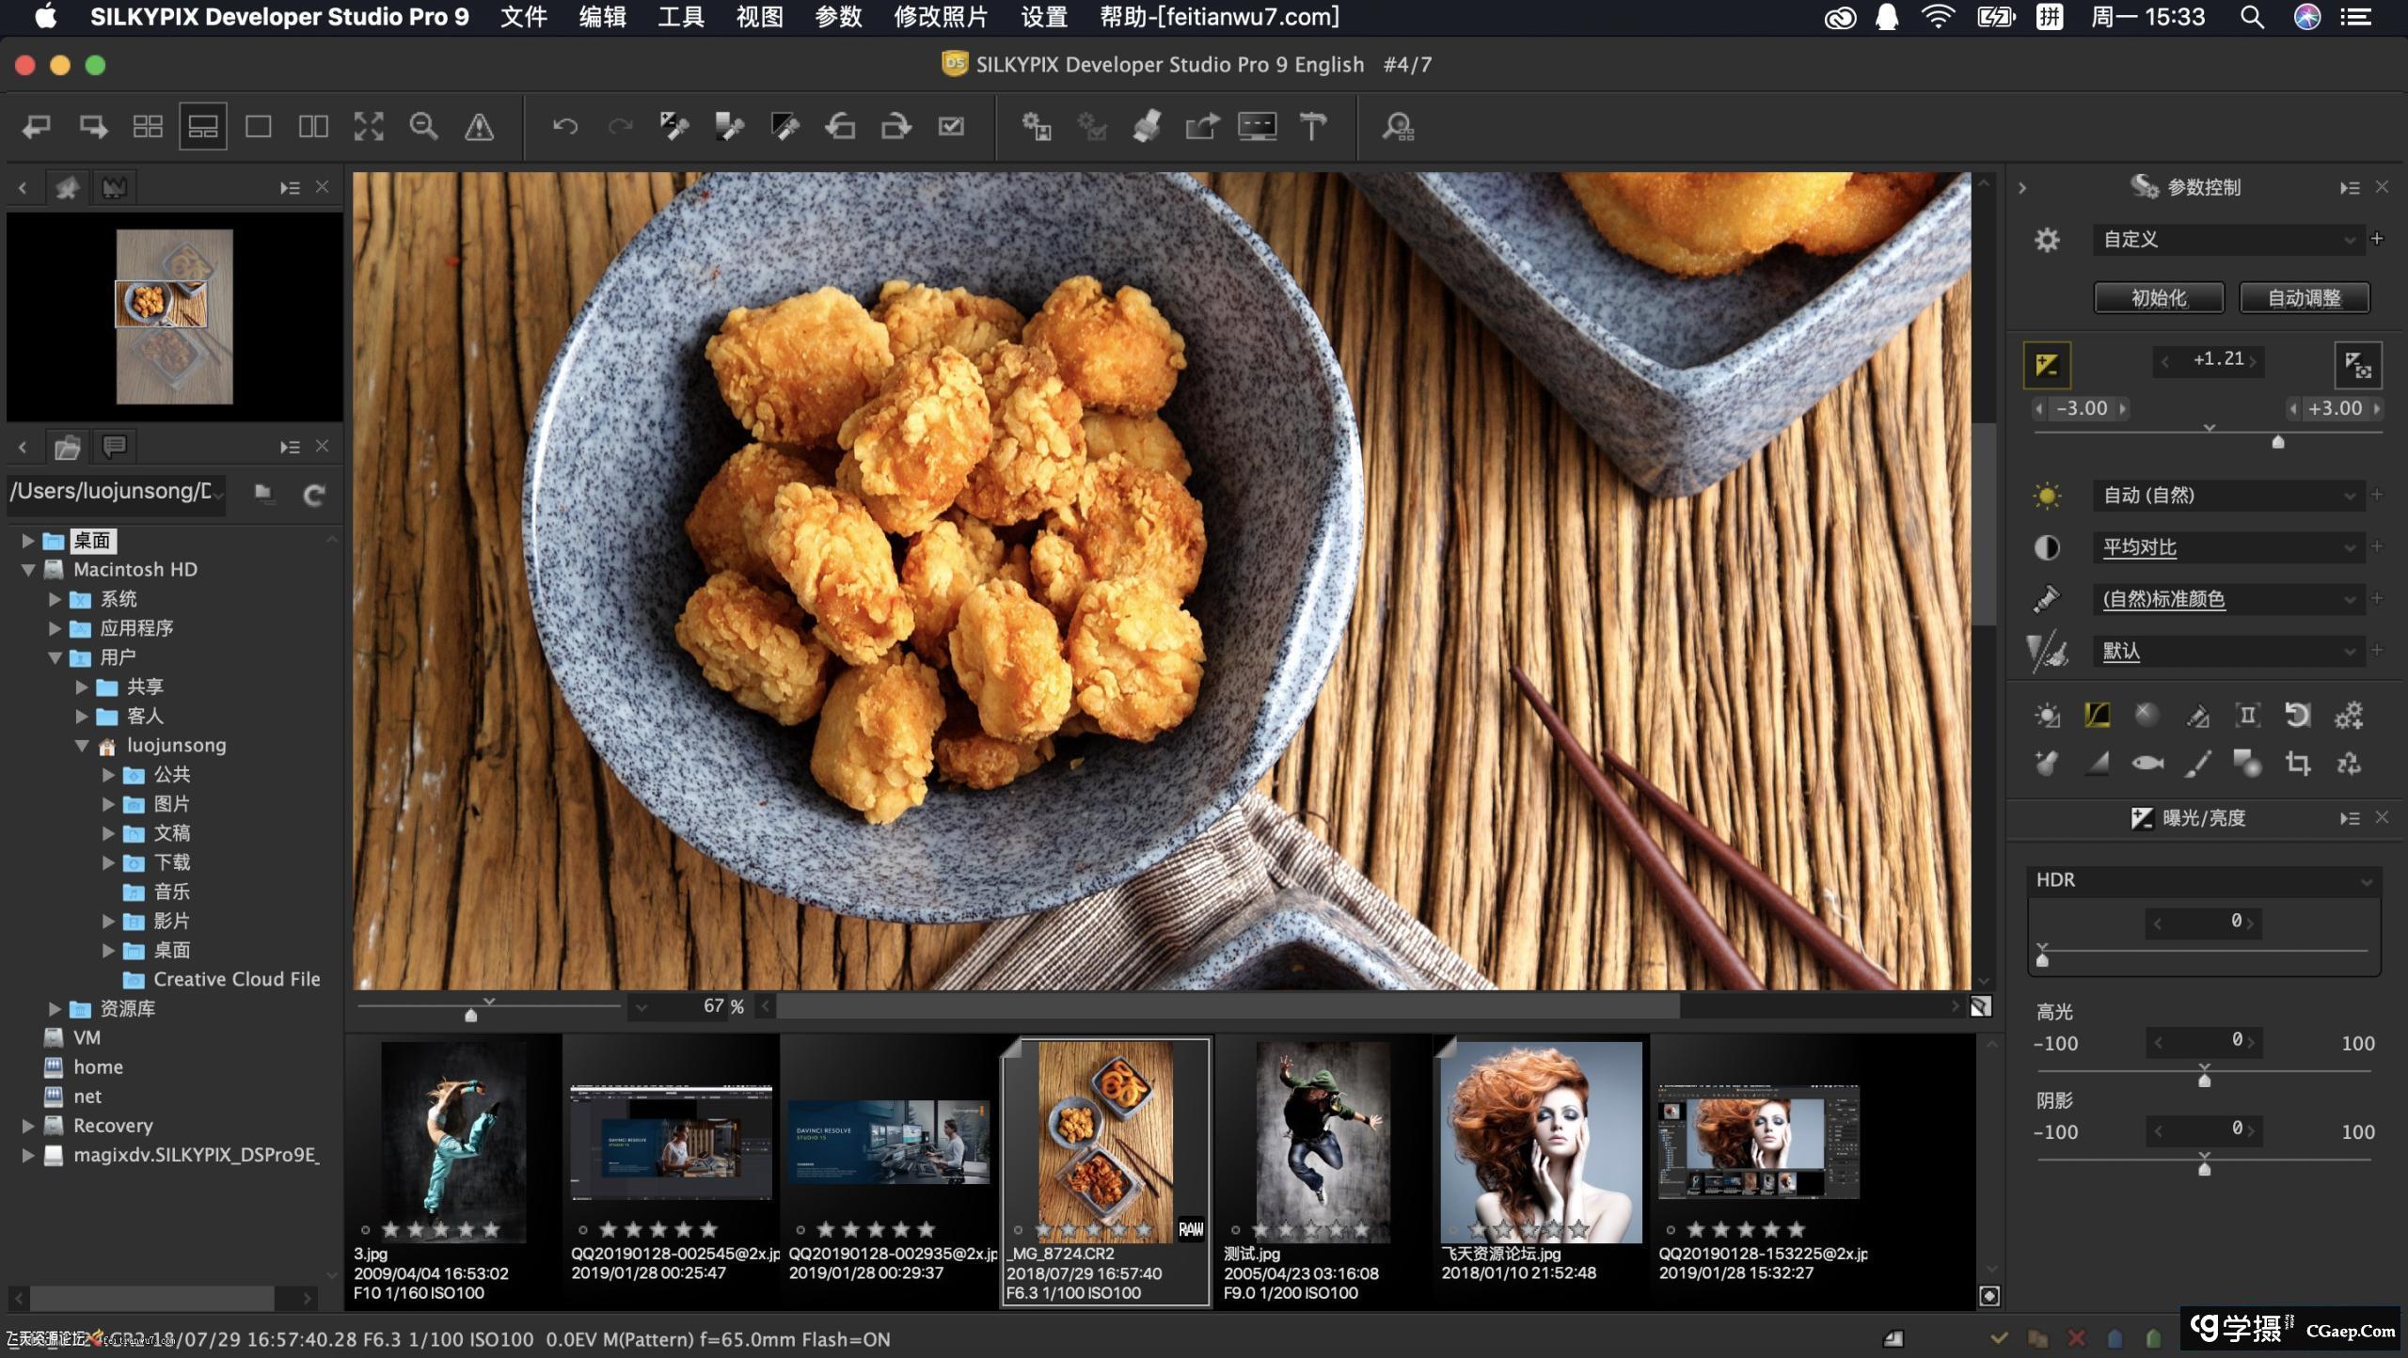Open the 平均对比 contrast dropdown
2408x1358 pixels.
pyautogui.click(x=2229, y=546)
